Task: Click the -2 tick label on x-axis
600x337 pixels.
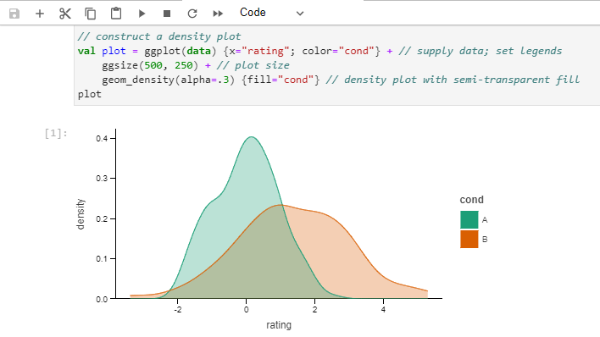Action: [x=178, y=309]
